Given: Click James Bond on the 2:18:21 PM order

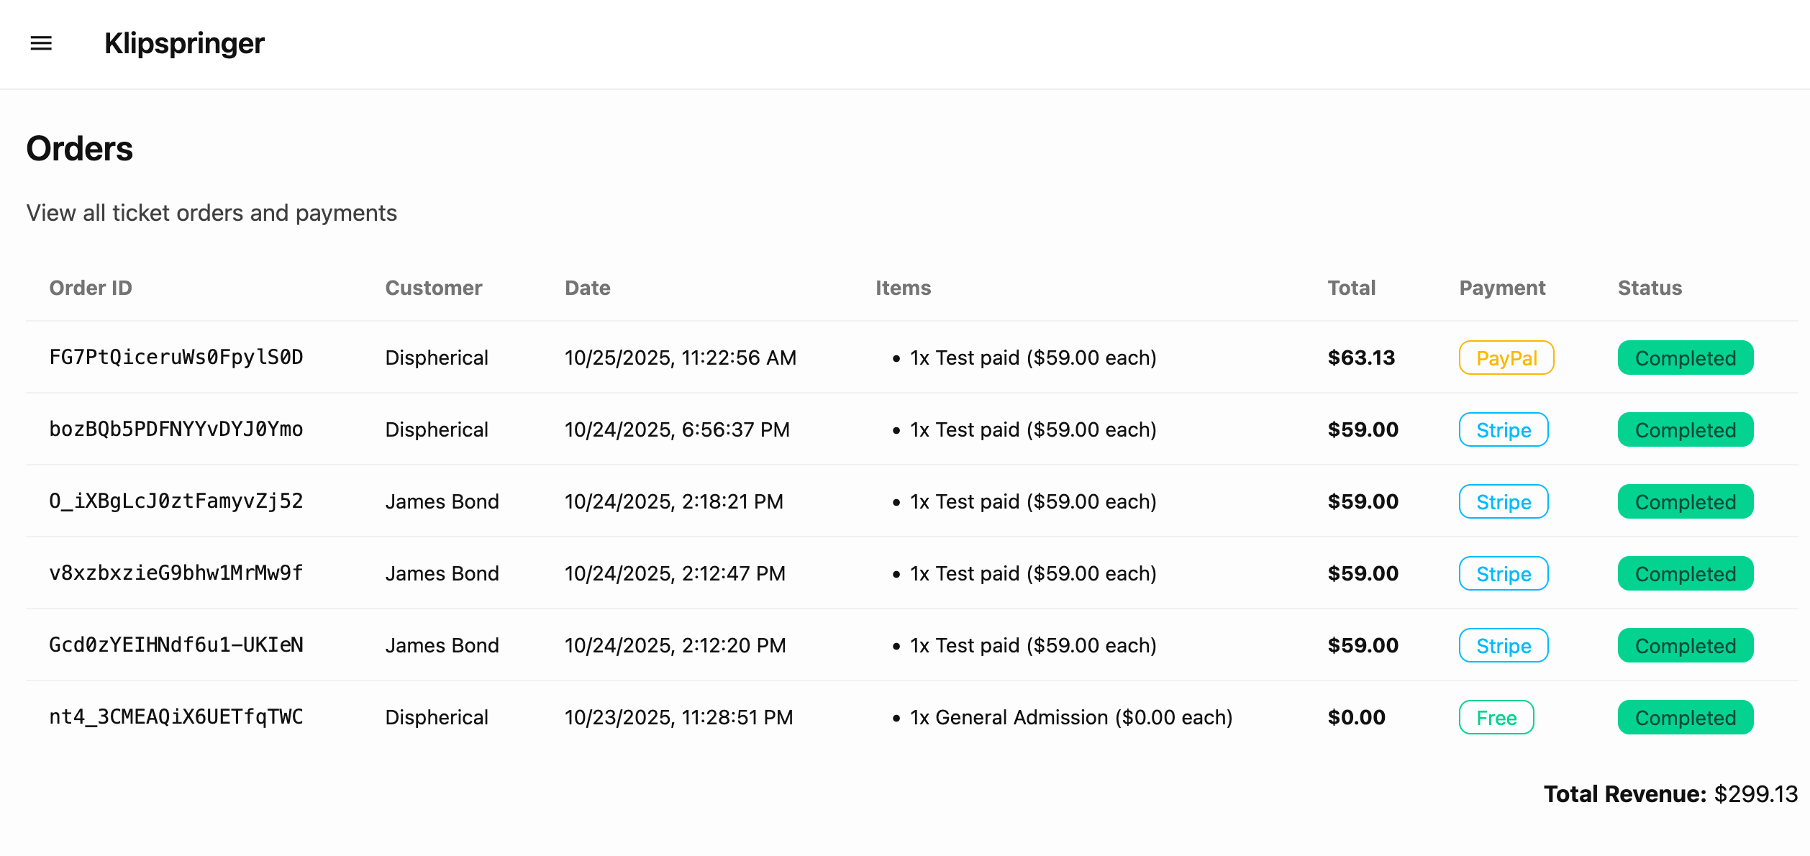Looking at the screenshot, I should pos(442,502).
